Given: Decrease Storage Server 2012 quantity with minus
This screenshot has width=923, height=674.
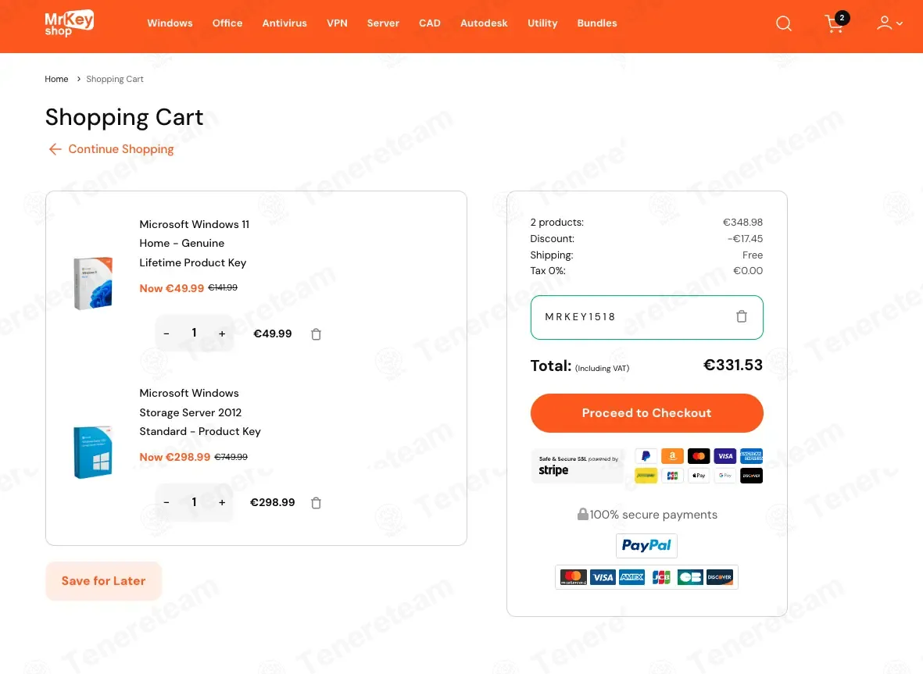Looking at the screenshot, I should pos(166,502).
